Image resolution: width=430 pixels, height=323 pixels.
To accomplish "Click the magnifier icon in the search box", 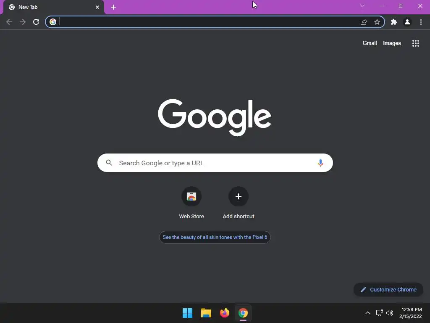I will [109, 163].
